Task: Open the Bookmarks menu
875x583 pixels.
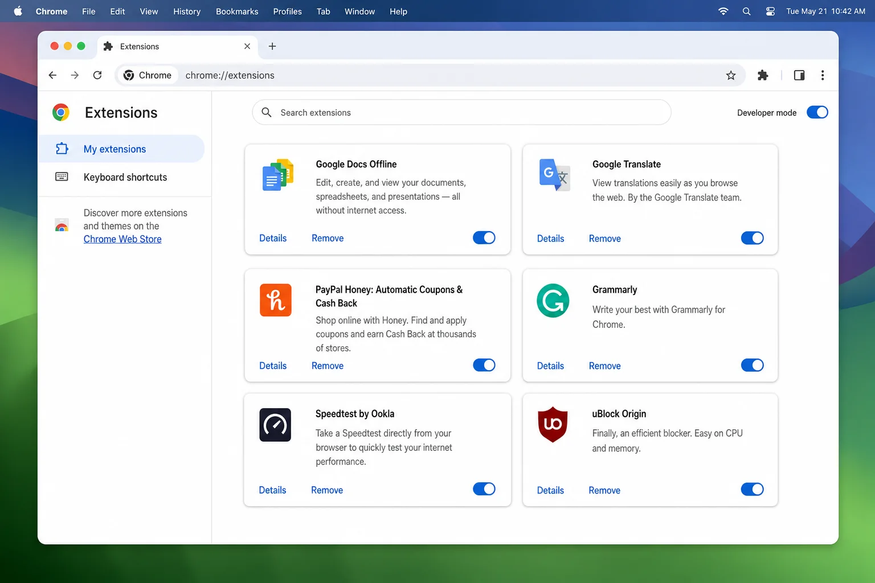Action: (237, 11)
